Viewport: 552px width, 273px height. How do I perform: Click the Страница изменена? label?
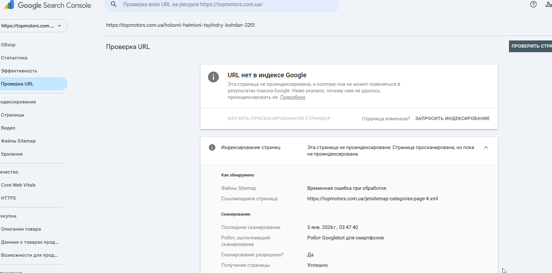(386, 119)
